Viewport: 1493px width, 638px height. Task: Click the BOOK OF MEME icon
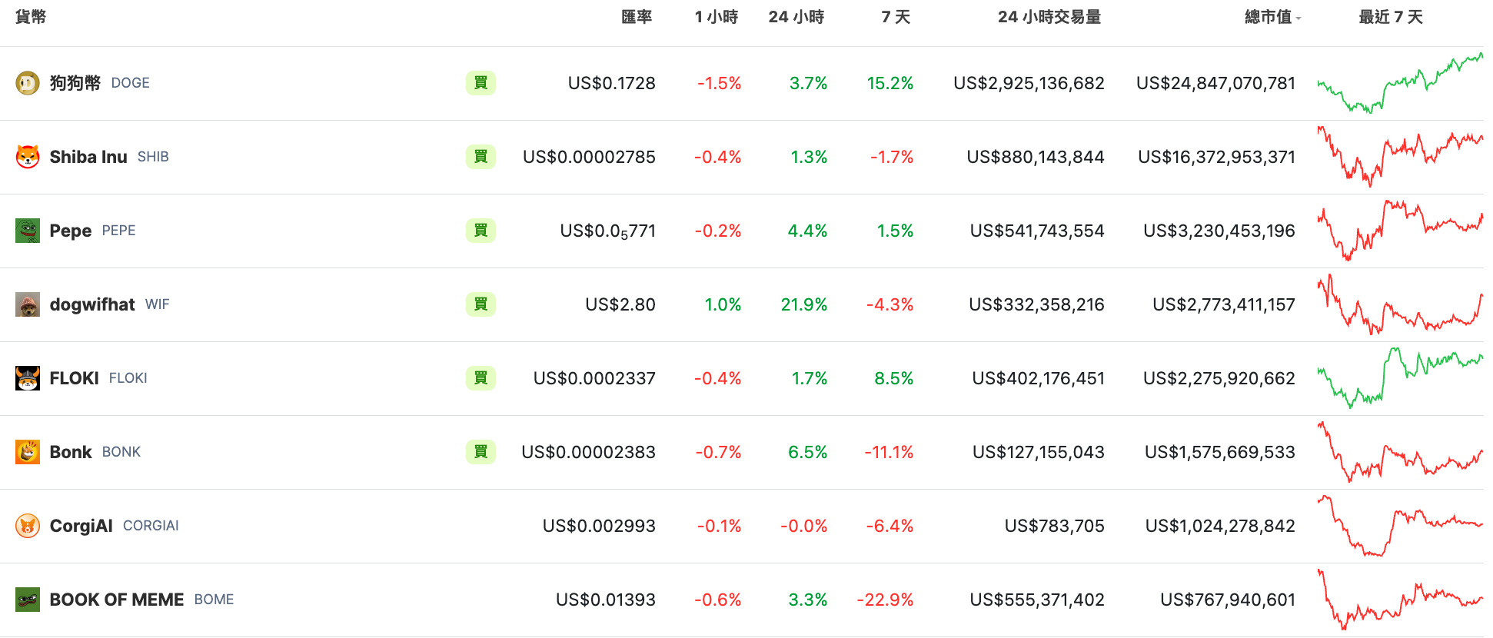tap(28, 600)
